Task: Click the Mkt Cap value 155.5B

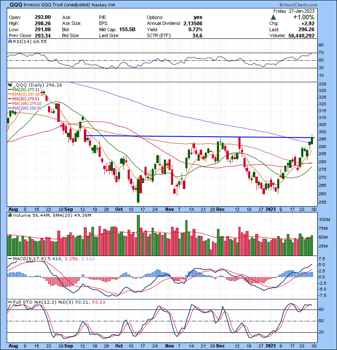Action: (127, 30)
